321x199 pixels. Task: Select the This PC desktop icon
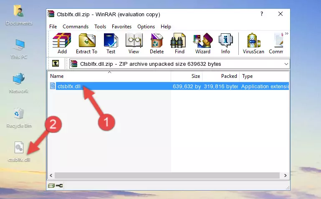coord(19,49)
